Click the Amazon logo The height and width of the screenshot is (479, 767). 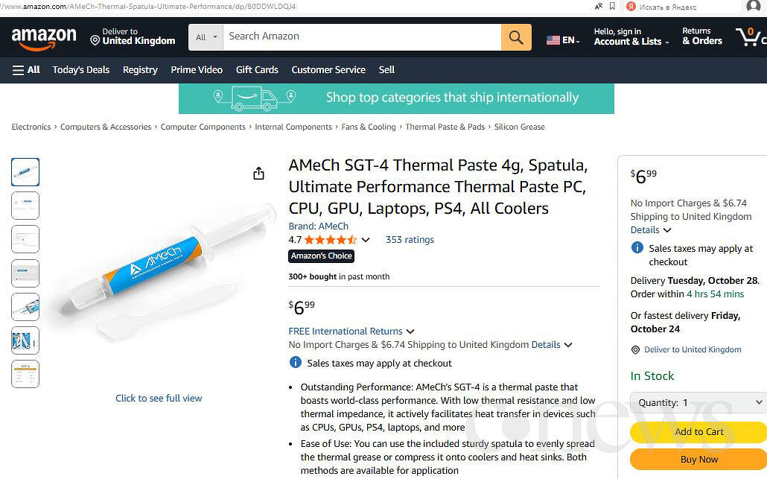coord(44,38)
